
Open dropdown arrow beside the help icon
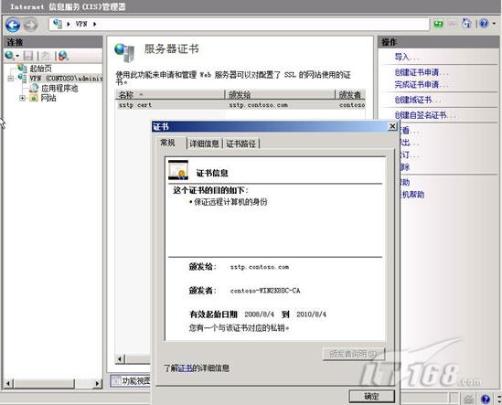(x=494, y=24)
